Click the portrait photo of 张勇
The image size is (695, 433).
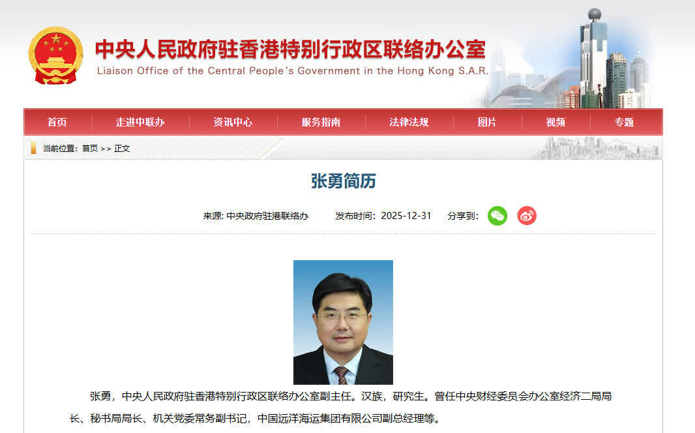343,322
